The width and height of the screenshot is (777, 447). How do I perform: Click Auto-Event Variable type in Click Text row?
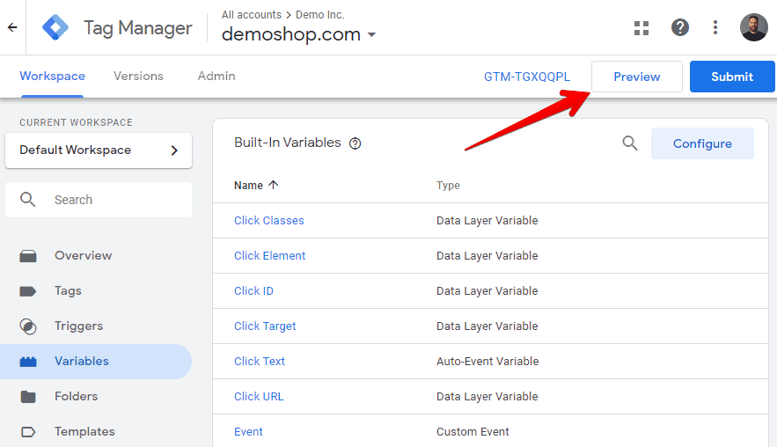click(x=487, y=362)
